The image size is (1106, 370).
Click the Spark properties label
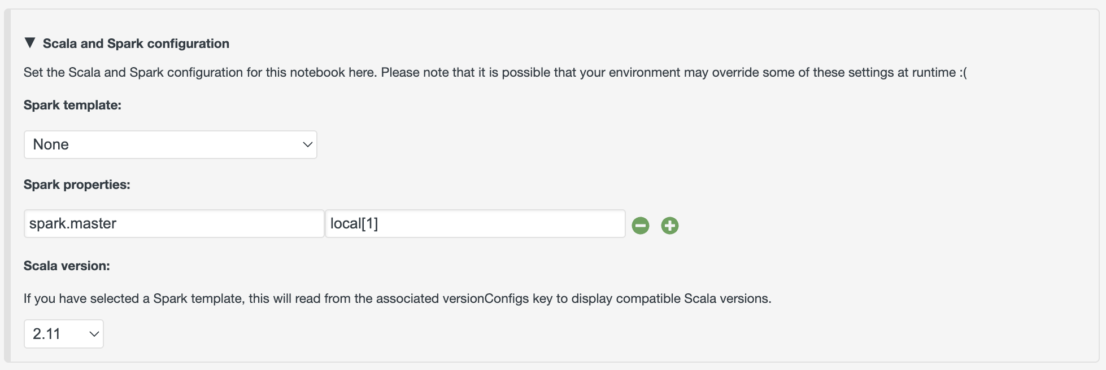pos(77,184)
